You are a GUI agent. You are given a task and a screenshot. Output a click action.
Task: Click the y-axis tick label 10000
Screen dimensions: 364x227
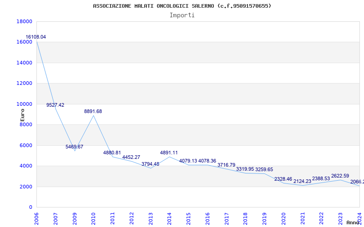pos(25,104)
